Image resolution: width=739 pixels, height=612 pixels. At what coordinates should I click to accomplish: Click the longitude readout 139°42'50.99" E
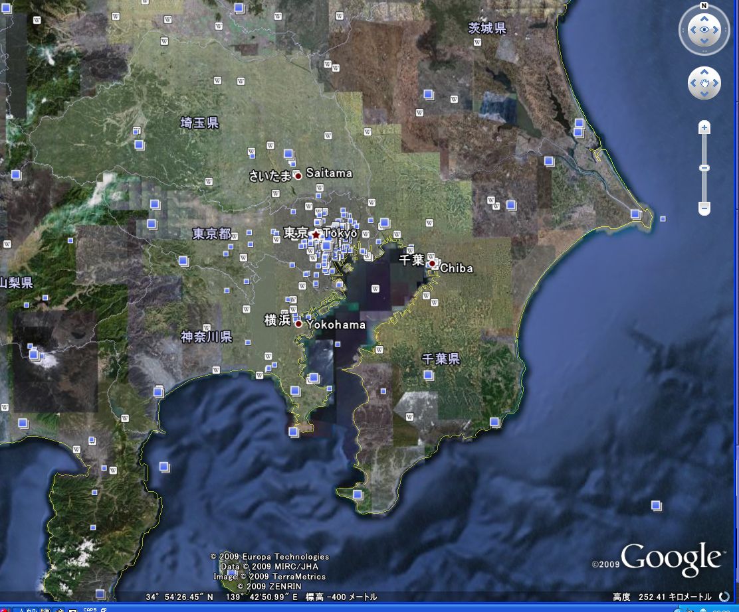pyautogui.click(x=262, y=597)
